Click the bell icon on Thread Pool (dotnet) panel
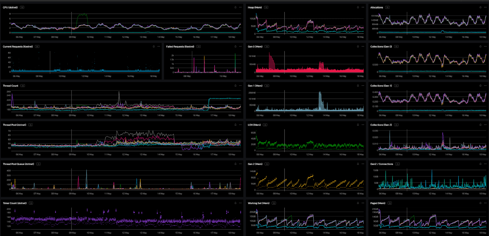The height and width of the screenshot is (236, 489). pyautogui.click(x=235, y=125)
